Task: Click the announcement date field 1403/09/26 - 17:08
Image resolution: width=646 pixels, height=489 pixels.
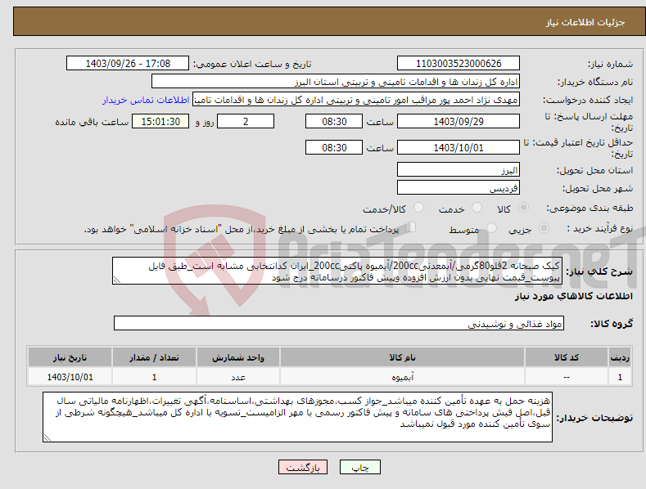Action: pyautogui.click(x=128, y=64)
